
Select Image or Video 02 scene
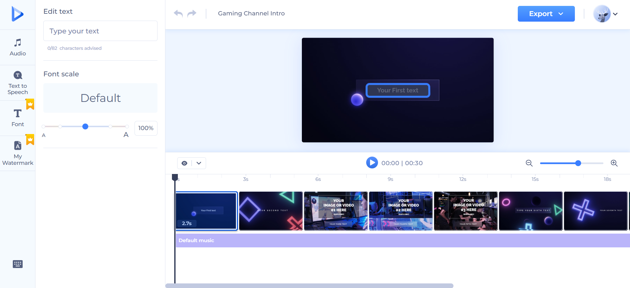(x=401, y=211)
